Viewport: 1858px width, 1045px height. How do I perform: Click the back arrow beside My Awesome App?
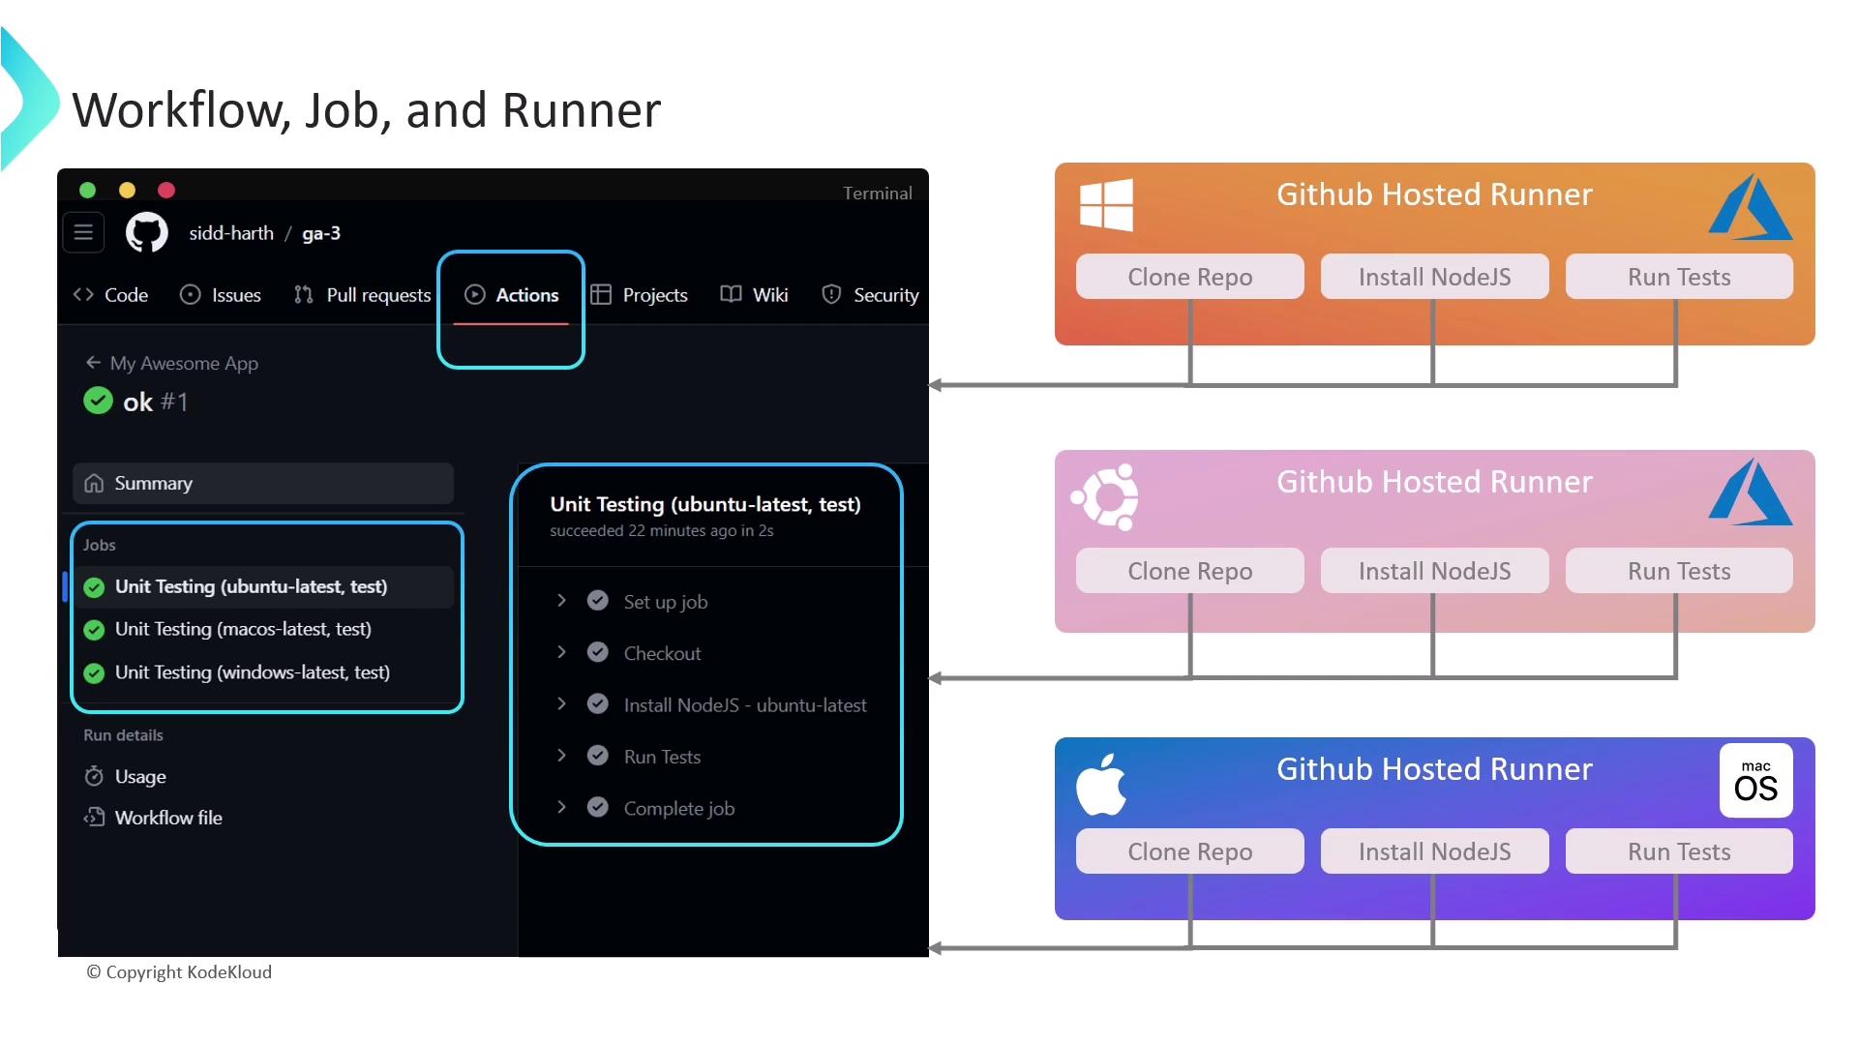pos(93,363)
